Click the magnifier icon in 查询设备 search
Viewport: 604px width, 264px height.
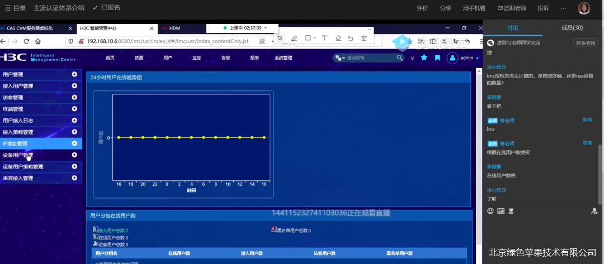(x=399, y=57)
